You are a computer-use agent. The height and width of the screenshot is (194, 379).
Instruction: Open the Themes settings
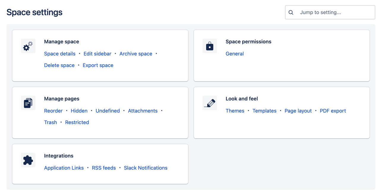coord(235,111)
